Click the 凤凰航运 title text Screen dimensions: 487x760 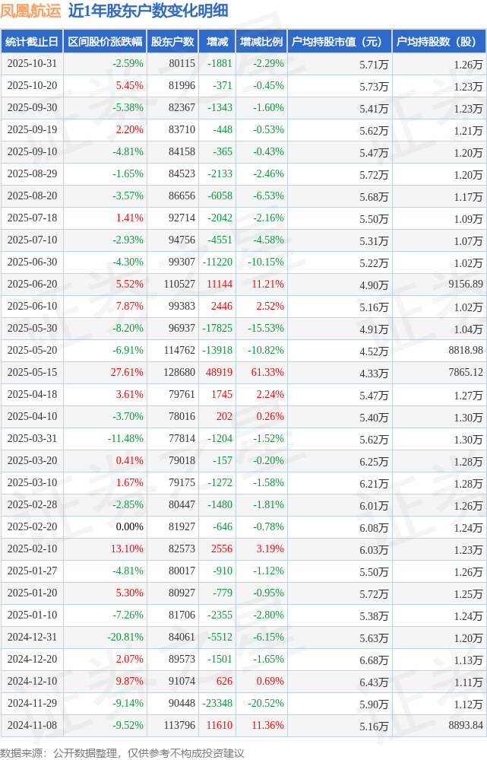pyautogui.click(x=31, y=11)
